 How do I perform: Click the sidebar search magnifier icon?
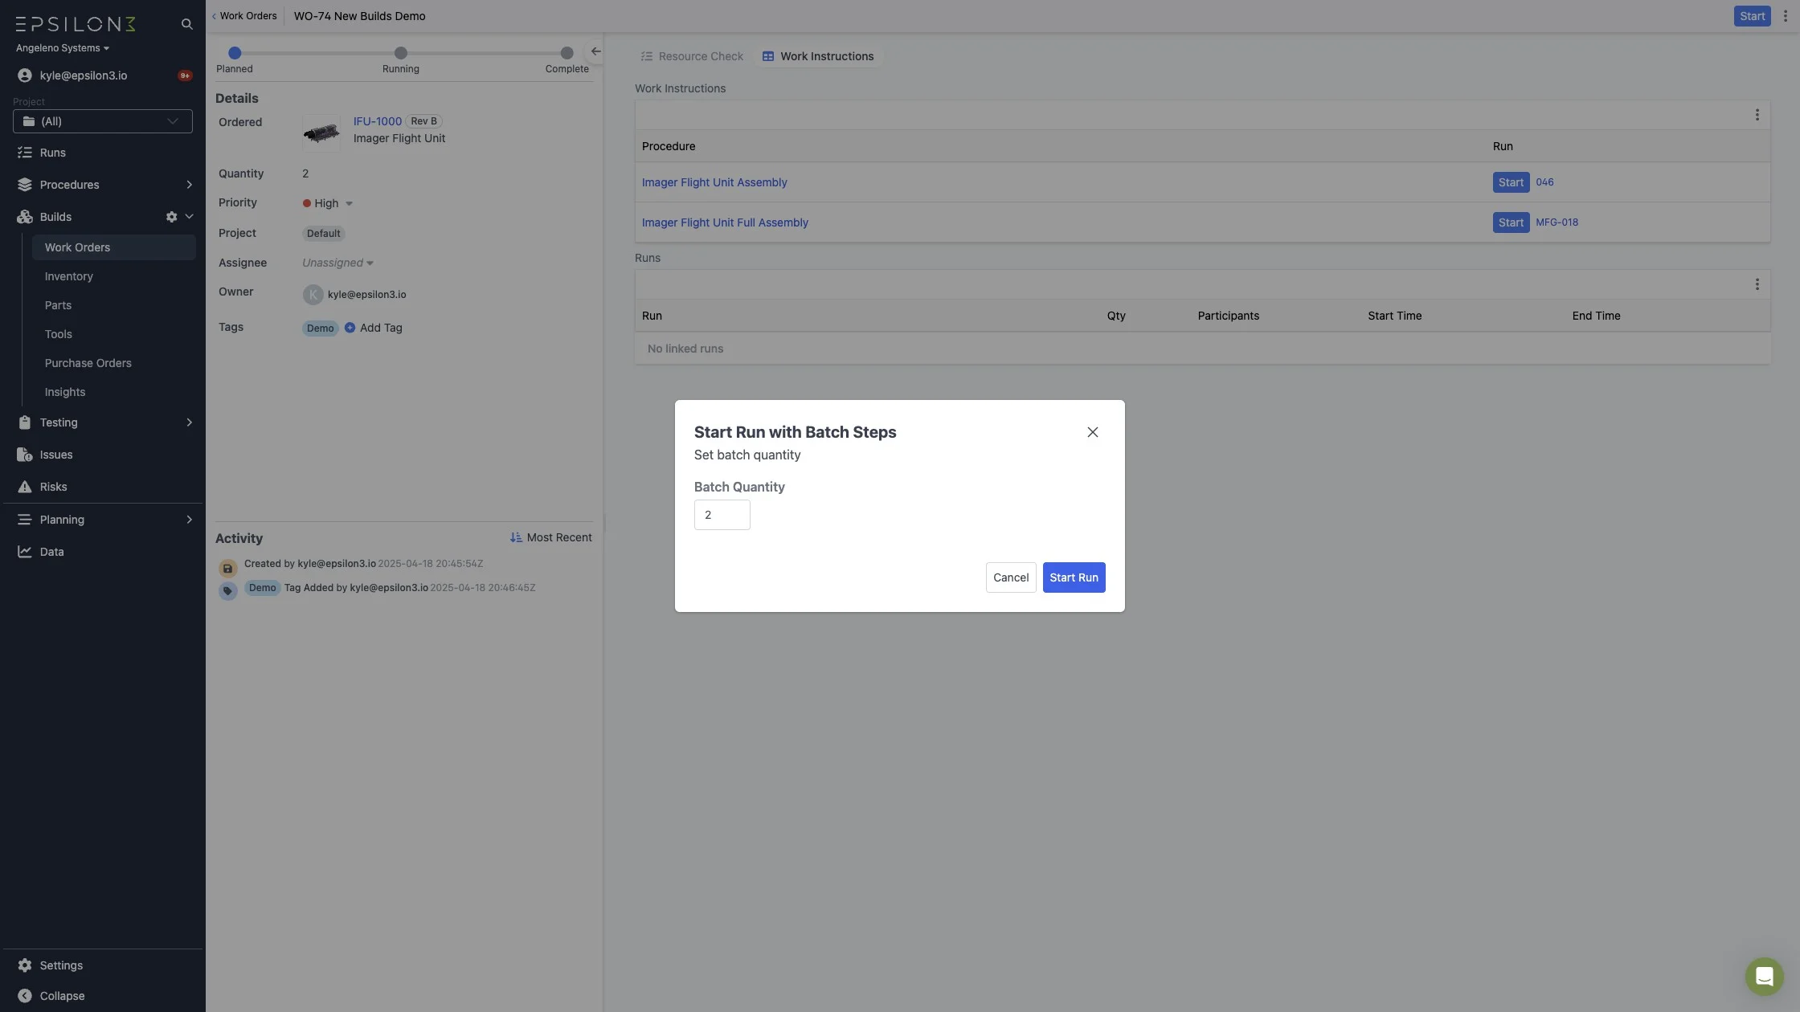coord(186,24)
